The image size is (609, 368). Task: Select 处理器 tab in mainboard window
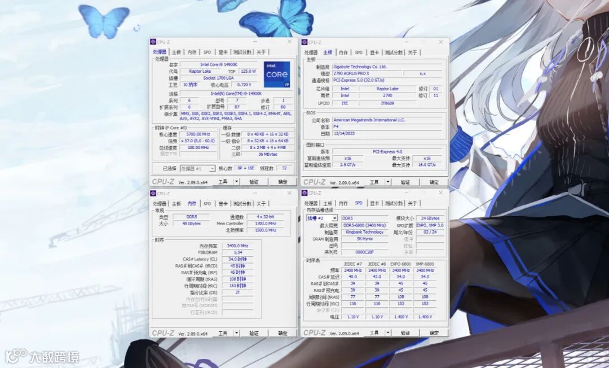311,52
